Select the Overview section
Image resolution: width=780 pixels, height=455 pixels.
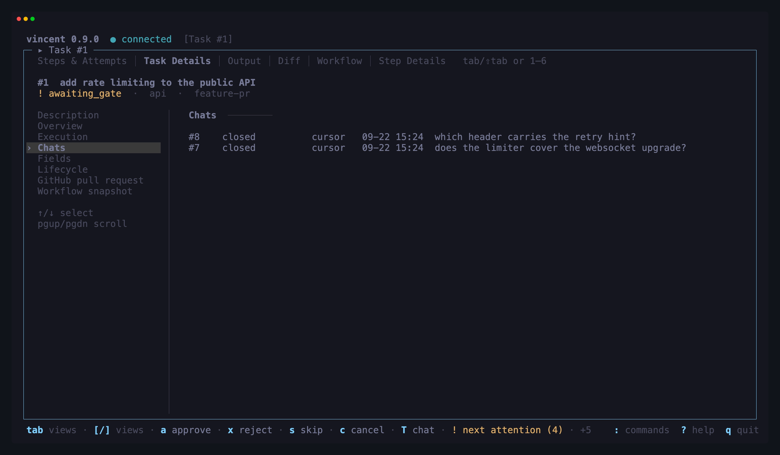tap(60, 126)
